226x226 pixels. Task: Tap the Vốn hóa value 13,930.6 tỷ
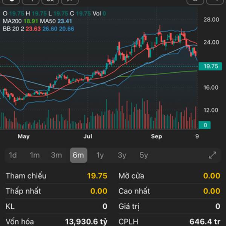coord(86,222)
